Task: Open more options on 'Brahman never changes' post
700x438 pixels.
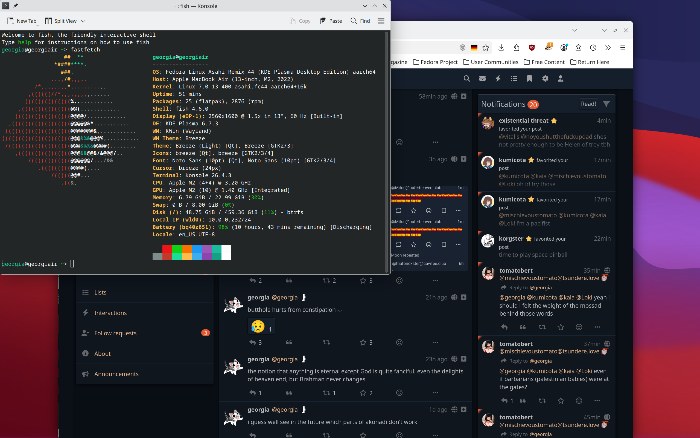Action: coord(435,393)
